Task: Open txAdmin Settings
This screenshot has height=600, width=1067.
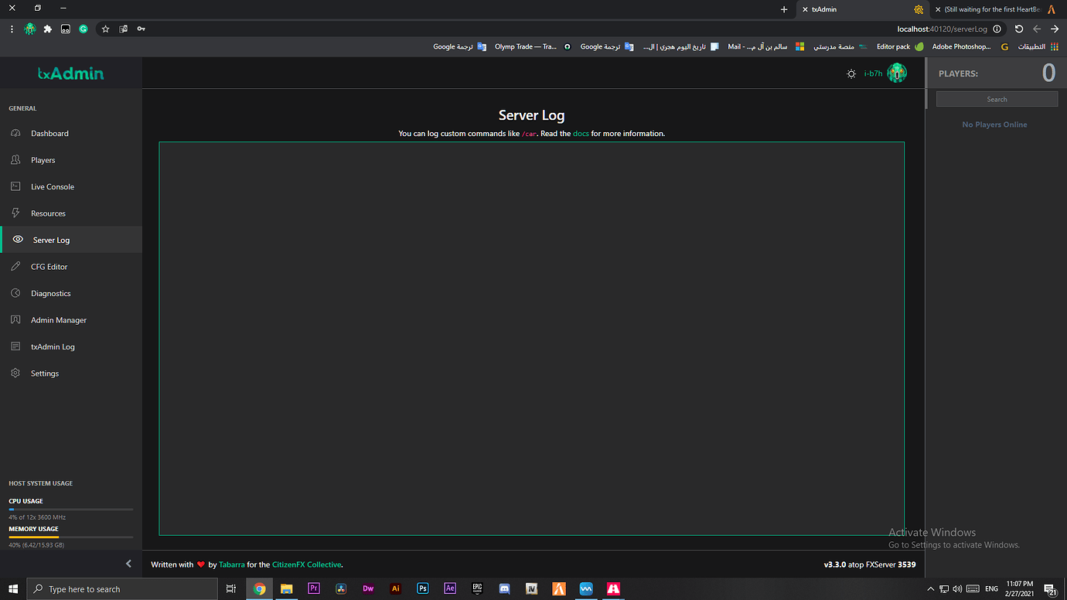Action: [44, 373]
